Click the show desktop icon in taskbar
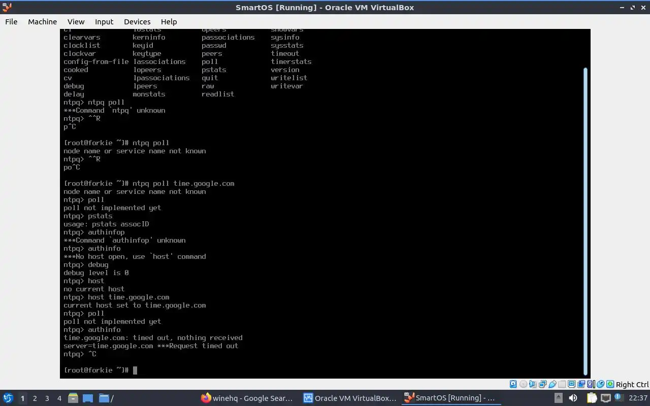The image size is (650, 406). (88, 398)
